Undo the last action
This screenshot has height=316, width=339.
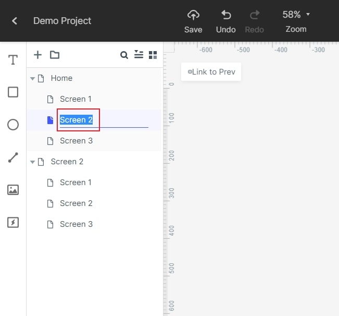[x=225, y=21]
